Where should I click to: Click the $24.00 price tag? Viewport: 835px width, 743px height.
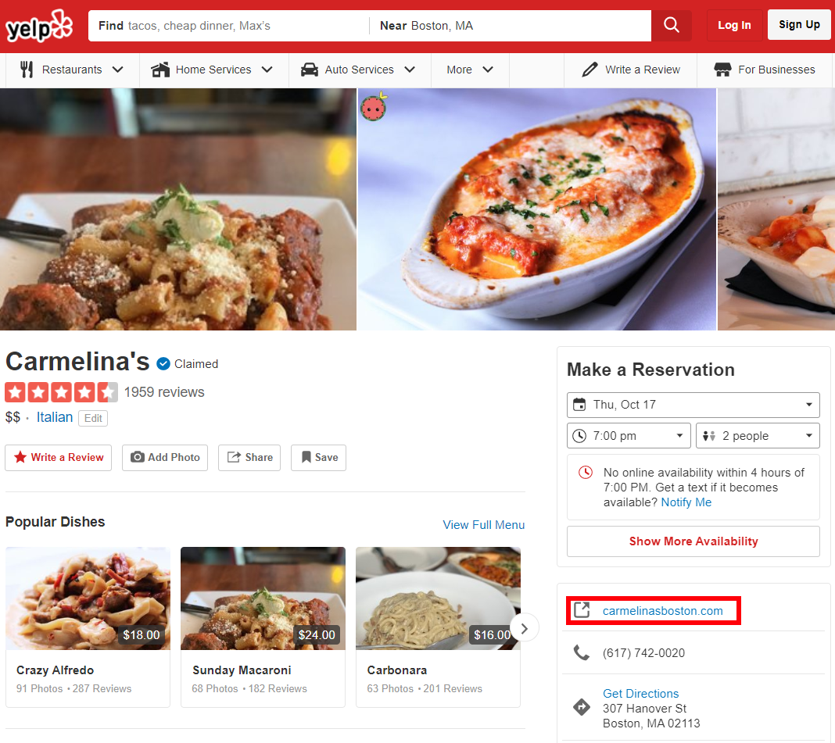[317, 635]
